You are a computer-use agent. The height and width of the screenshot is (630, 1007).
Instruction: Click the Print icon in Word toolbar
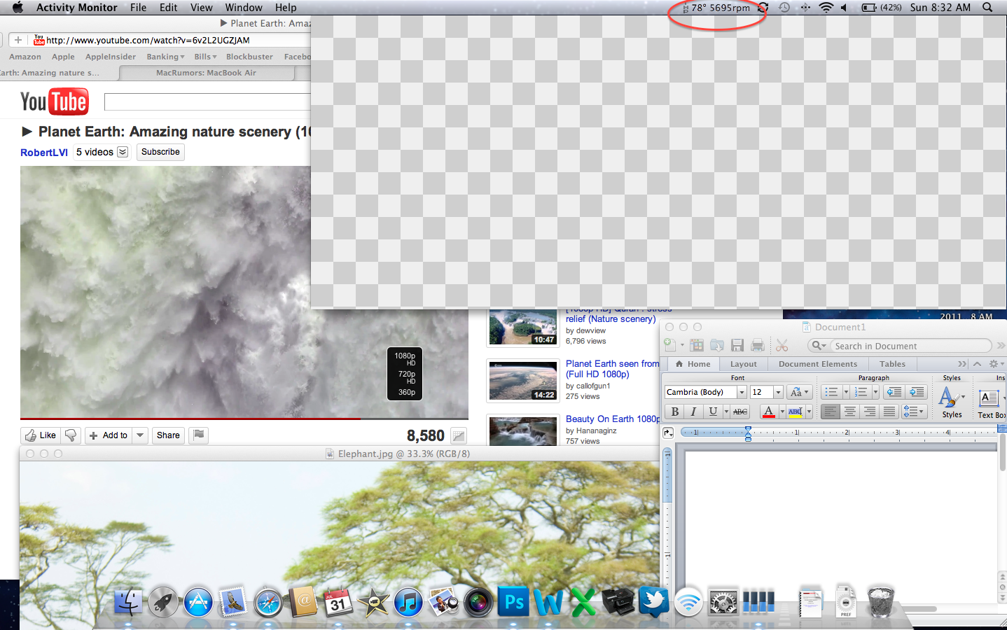pyautogui.click(x=757, y=345)
